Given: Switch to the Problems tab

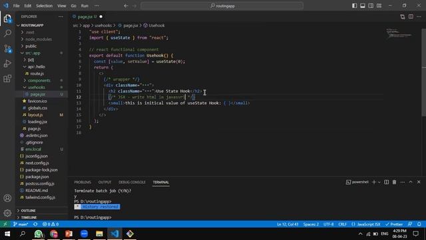Looking at the screenshot, I should point(83,182).
